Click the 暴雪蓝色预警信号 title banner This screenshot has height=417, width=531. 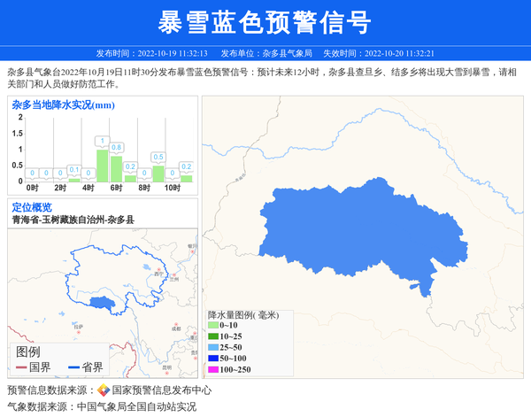pyautogui.click(x=265, y=22)
